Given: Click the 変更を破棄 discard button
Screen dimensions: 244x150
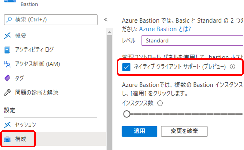Looking at the screenshot, I should [184, 131].
